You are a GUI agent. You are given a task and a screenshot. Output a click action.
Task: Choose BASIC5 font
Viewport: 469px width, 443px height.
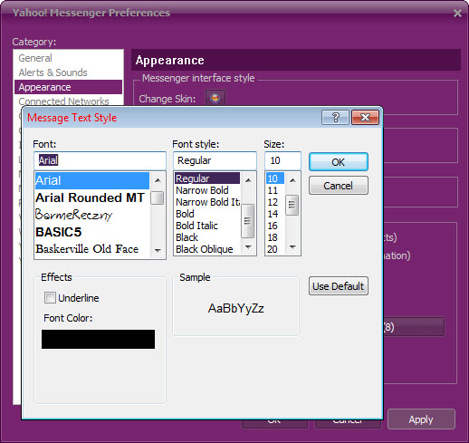point(92,232)
